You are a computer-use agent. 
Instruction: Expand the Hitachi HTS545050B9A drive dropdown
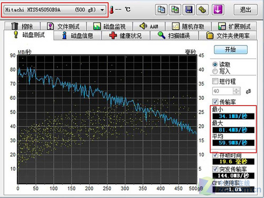pos(102,10)
